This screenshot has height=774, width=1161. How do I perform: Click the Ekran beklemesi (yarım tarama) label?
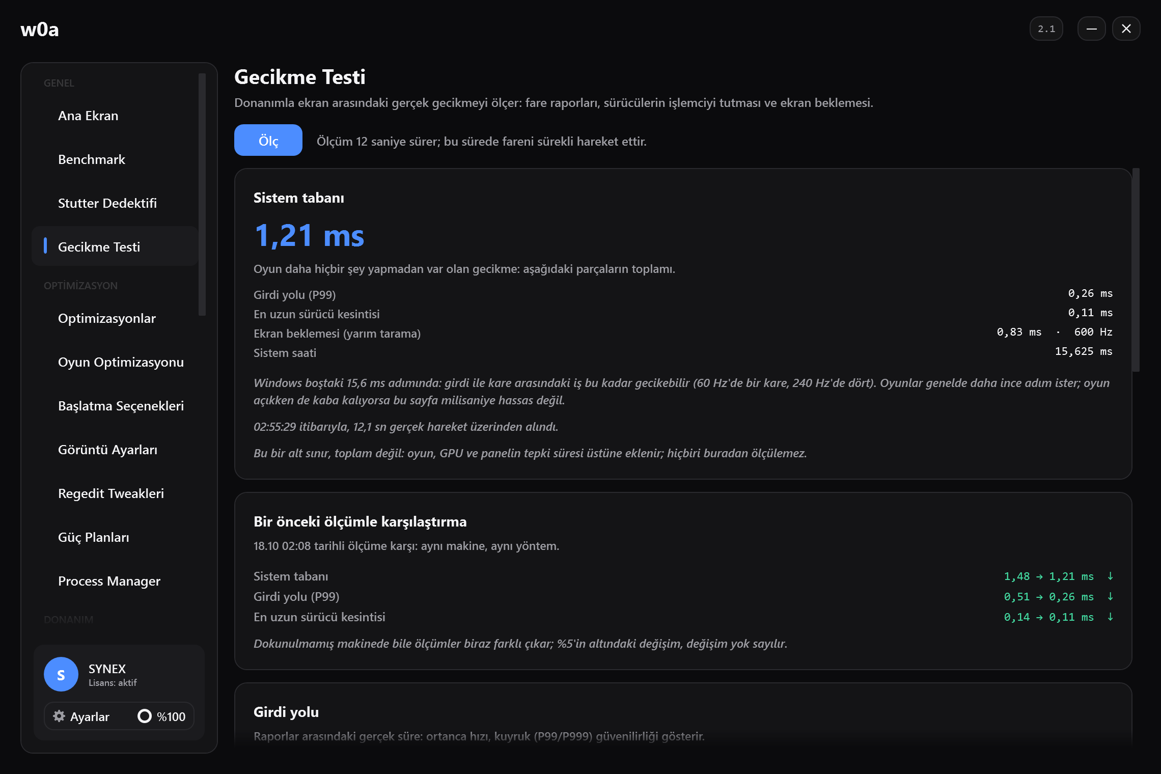coord(337,334)
